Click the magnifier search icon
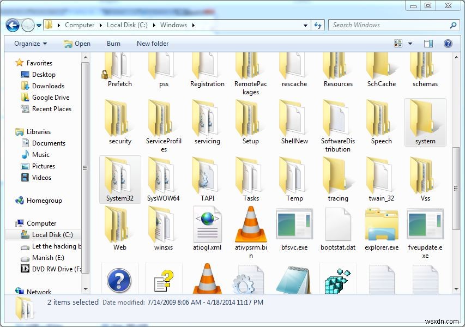This screenshot has height=327, width=465. point(453,25)
